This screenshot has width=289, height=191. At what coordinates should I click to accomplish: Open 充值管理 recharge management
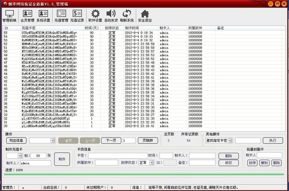[x=61, y=15]
